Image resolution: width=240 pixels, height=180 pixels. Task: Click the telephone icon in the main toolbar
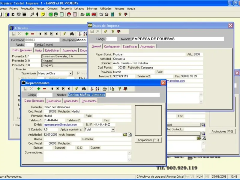[101, 14]
